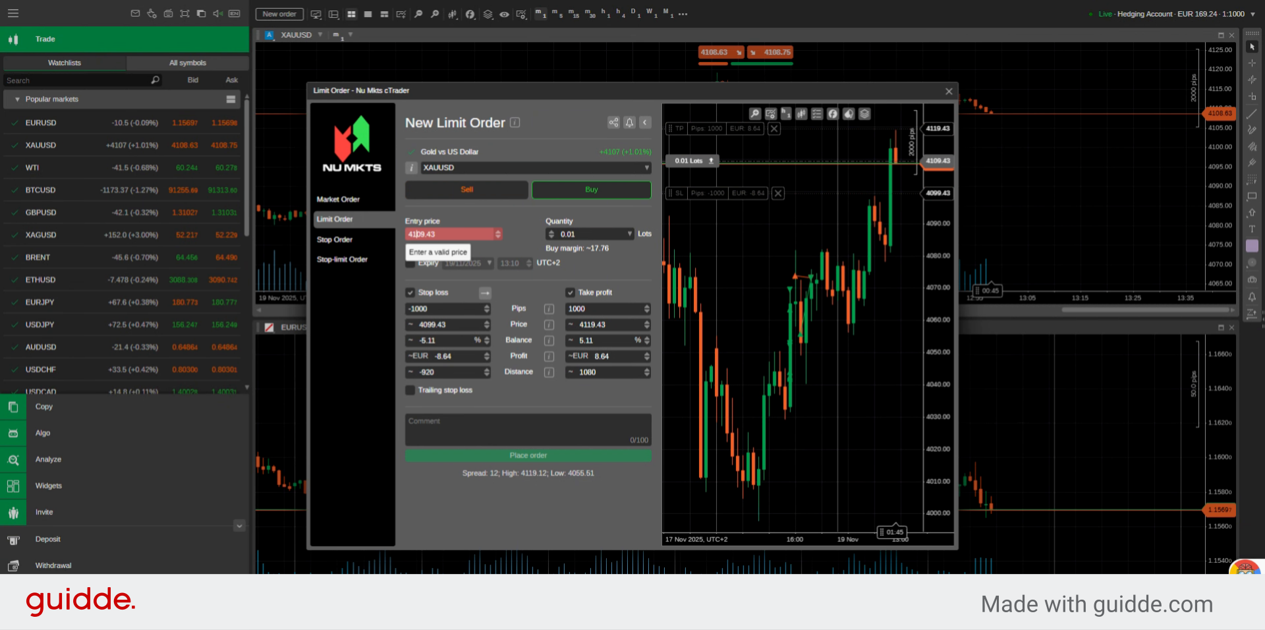Click the Place order button
The image size is (1265, 630).
click(528, 455)
